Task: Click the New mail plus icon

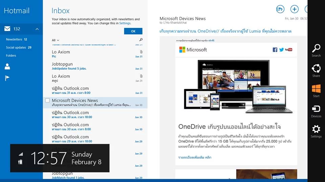Action: click(x=294, y=9)
